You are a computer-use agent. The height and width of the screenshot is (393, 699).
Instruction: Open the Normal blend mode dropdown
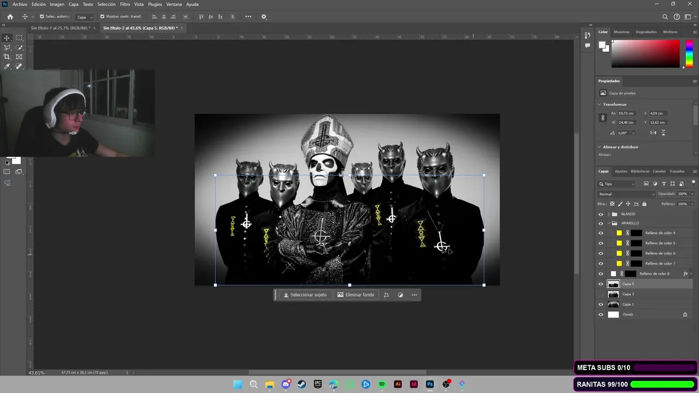pos(626,194)
